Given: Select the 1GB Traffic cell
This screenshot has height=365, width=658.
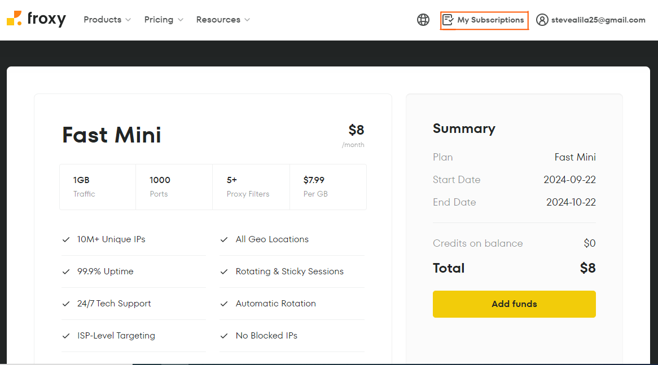Looking at the screenshot, I should click(x=98, y=186).
